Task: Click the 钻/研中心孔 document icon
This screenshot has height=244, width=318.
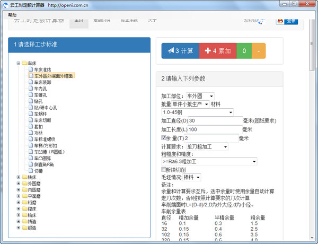Action: pos(31,107)
